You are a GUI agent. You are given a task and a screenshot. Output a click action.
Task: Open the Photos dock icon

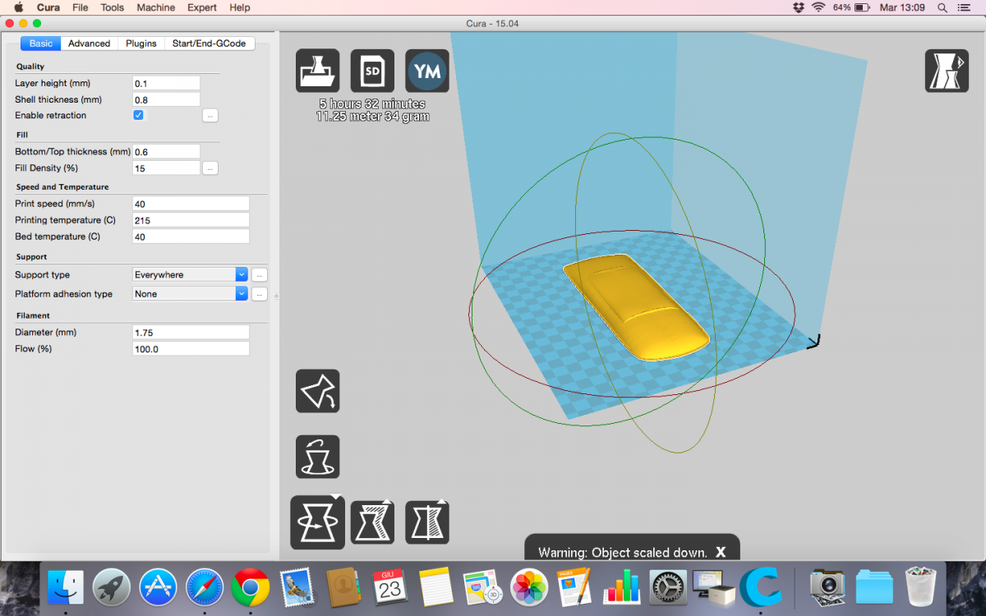tap(529, 588)
